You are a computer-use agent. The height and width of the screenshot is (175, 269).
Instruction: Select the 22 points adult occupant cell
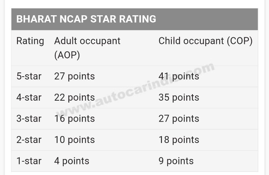(74, 98)
